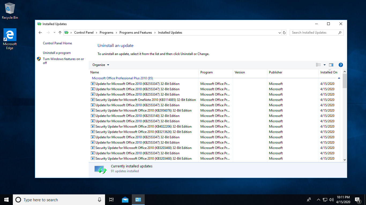Click the Installed Updates breadcrumb

coord(170,33)
